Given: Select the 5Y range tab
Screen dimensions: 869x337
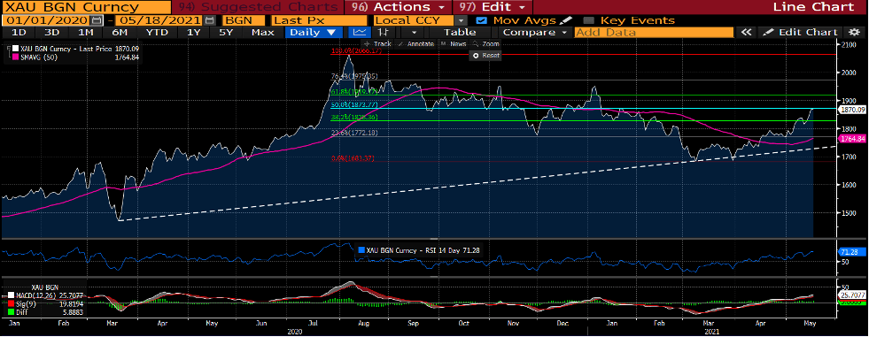Looking at the screenshot, I should pyautogui.click(x=226, y=32).
